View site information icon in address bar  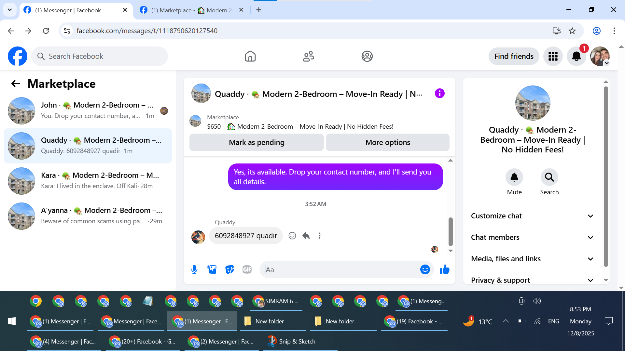pyautogui.click(x=67, y=31)
